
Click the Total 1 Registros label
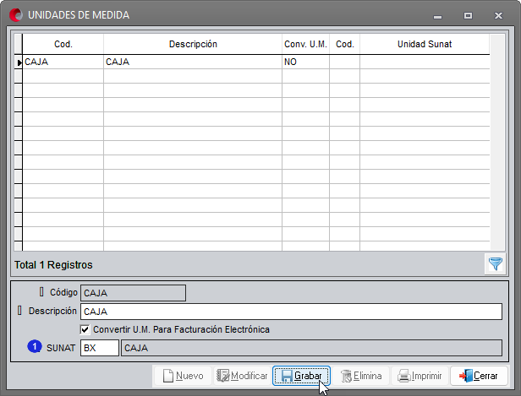pos(53,265)
